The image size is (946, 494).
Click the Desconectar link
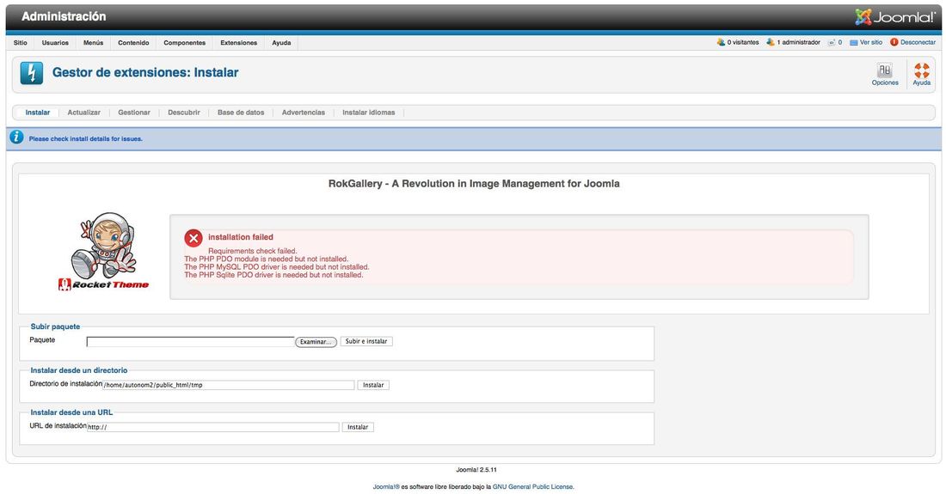click(918, 42)
